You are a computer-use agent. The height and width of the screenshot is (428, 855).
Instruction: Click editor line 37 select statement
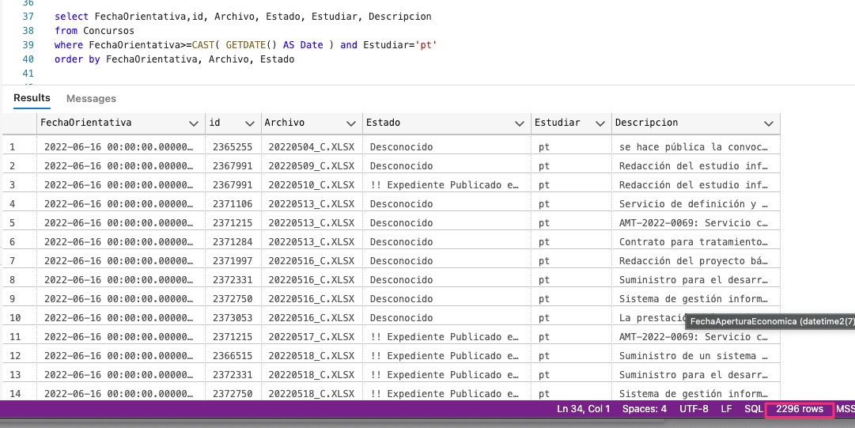click(x=243, y=17)
